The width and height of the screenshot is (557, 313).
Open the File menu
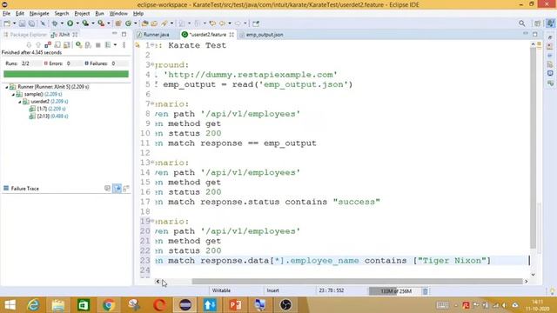point(6,14)
